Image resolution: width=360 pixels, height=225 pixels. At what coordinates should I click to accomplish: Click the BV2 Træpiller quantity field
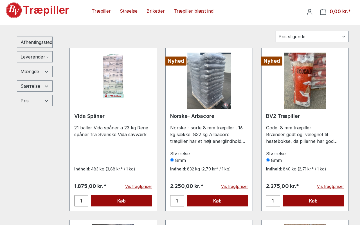coord(273,201)
